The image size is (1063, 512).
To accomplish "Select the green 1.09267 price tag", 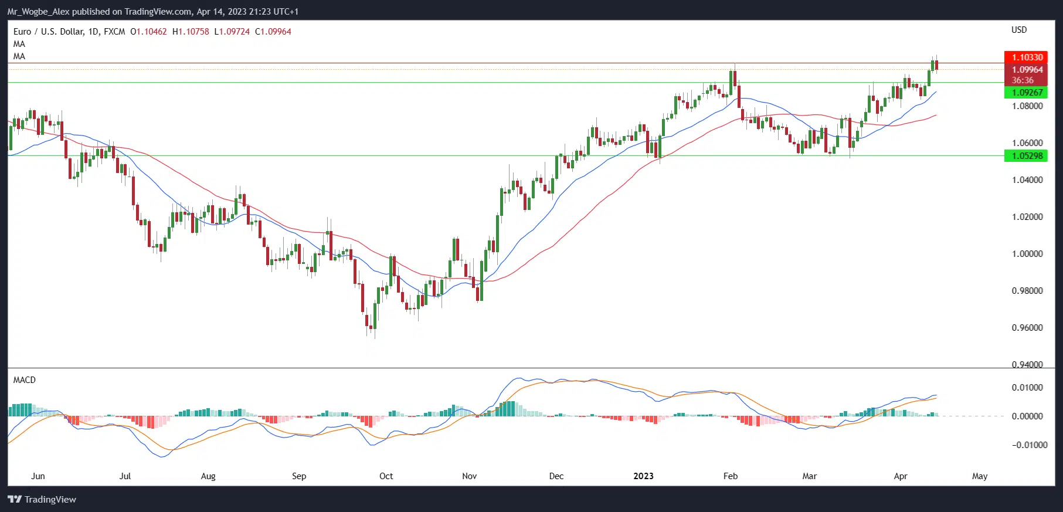I will point(1026,93).
